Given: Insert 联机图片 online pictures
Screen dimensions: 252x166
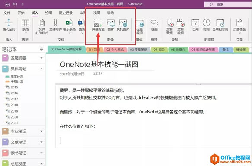Looking at the screenshot, I should (123, 25).
